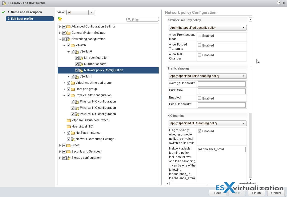This screenshot has width=287, height=197.
Task: Click the vSphere Distributed Switch folder icon
Action: click(69, 120)
